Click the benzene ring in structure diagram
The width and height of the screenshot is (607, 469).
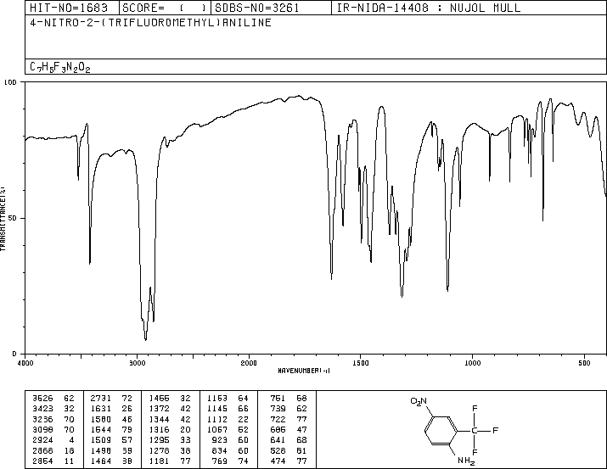pyautogui.click(x=441, y=430)
